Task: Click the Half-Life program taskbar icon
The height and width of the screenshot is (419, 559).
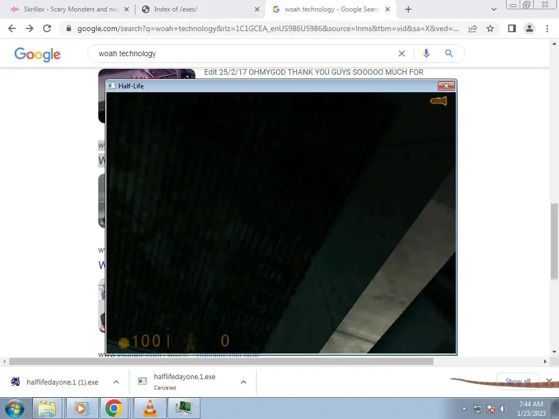Action: pyautogui.click(x=183, y=408)
